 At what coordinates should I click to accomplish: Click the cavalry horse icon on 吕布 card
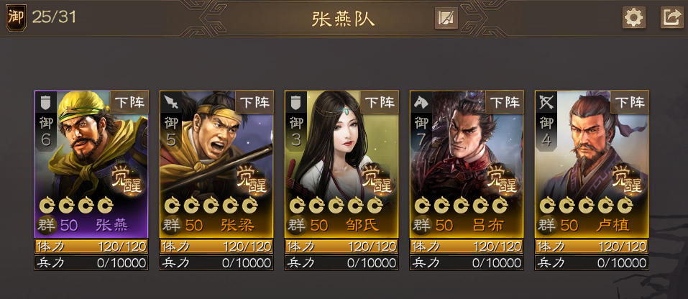pos(421,103)
